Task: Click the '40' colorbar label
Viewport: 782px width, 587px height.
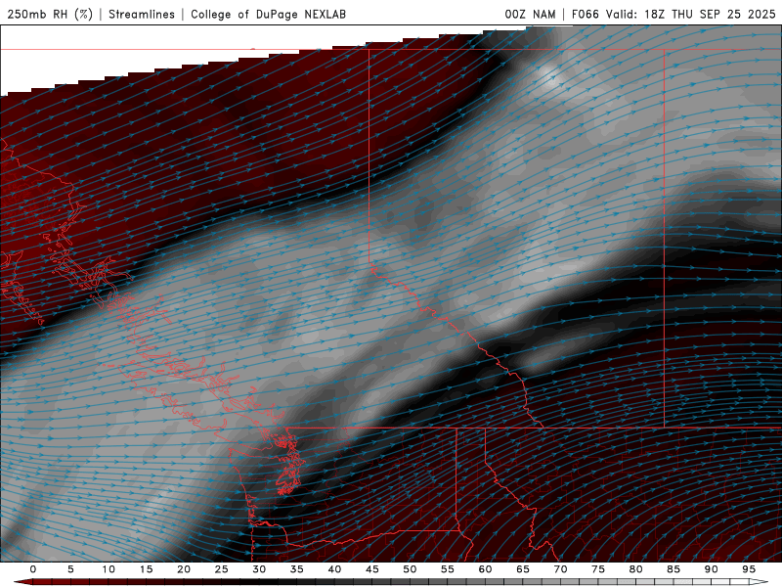Action: (334, 569)
